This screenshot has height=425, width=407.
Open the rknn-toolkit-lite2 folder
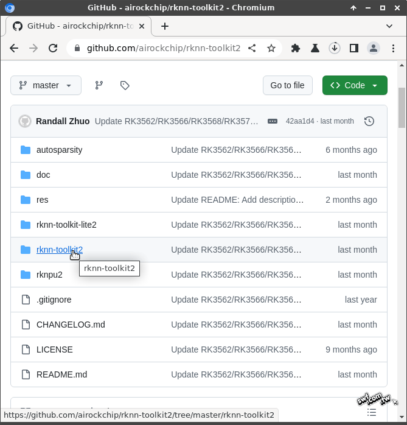point(66,225)
